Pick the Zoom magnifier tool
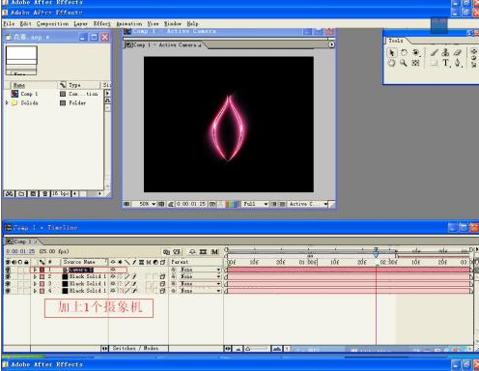This screenshot has width=479, height=371. tap(404, 63)
